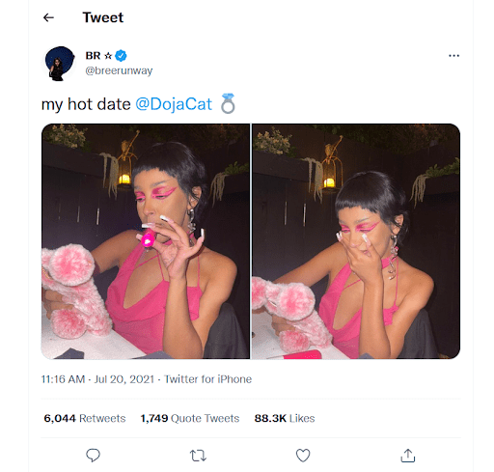Click the reply speech bubble icon
Screen dimensions: 494x472
coord(93,455)
